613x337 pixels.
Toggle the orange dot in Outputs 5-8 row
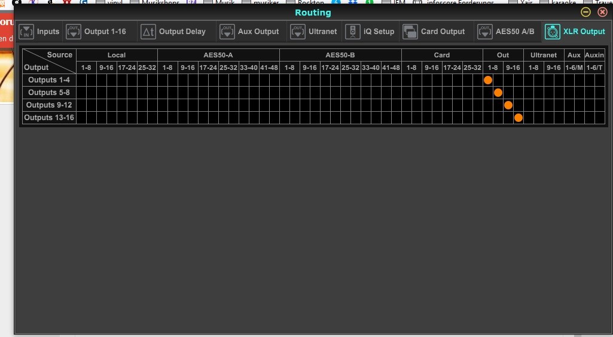498,93
